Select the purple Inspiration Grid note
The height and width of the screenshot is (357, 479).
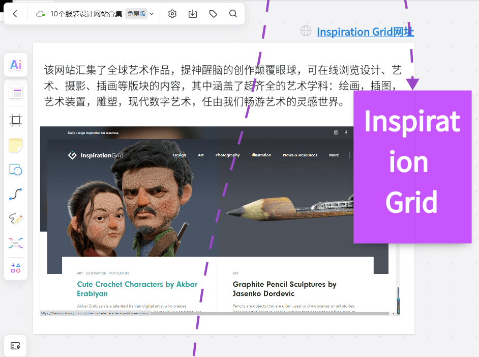pos(412,167)
